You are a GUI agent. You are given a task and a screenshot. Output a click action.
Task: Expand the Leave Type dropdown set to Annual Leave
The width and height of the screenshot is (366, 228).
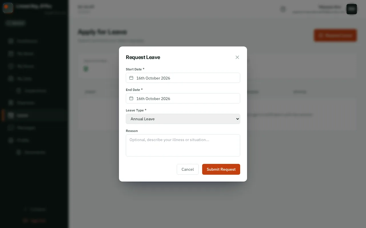point(183,119)
